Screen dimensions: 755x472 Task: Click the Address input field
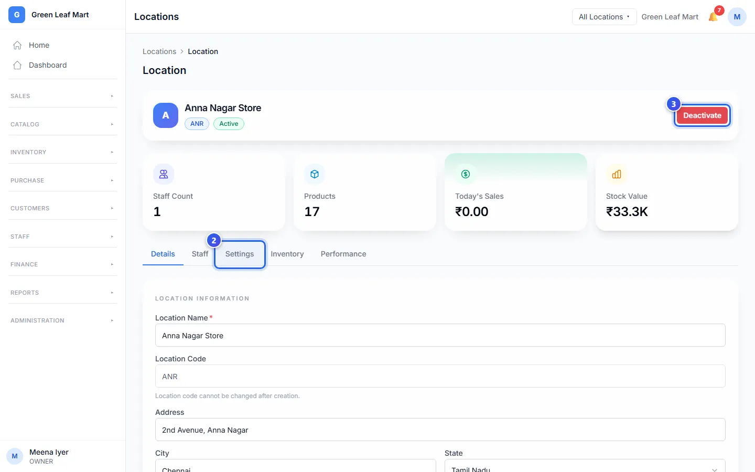440,430
